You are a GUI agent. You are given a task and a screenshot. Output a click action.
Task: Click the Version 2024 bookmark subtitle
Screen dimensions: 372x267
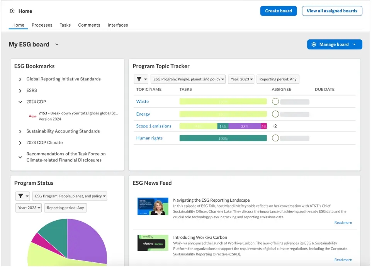pos(50,119)
